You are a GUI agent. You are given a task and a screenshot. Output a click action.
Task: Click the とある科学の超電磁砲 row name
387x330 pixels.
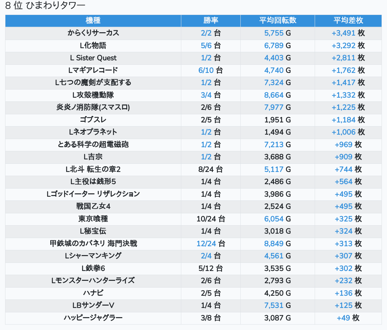click(93, 144)
